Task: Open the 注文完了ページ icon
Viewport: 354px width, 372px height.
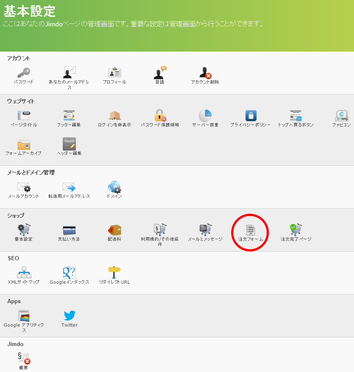Action: pos(296,229)
